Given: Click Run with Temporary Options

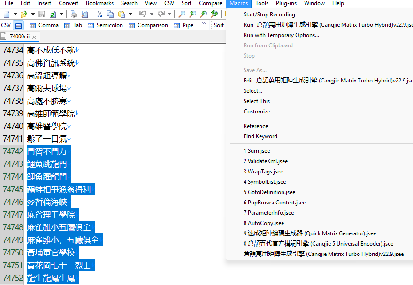Looking at the screenshot, I should [x=281, y=35].
